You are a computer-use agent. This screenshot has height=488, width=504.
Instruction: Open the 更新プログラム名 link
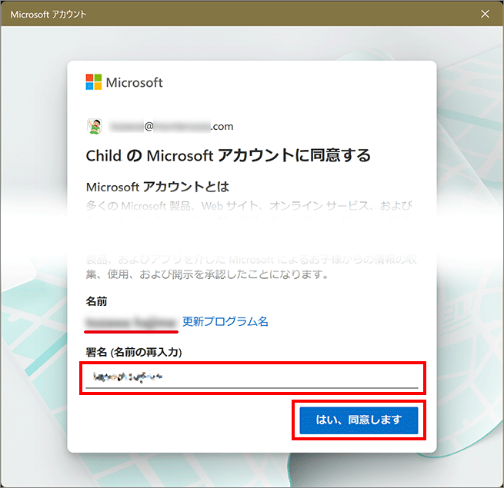[x=225, y=321]
